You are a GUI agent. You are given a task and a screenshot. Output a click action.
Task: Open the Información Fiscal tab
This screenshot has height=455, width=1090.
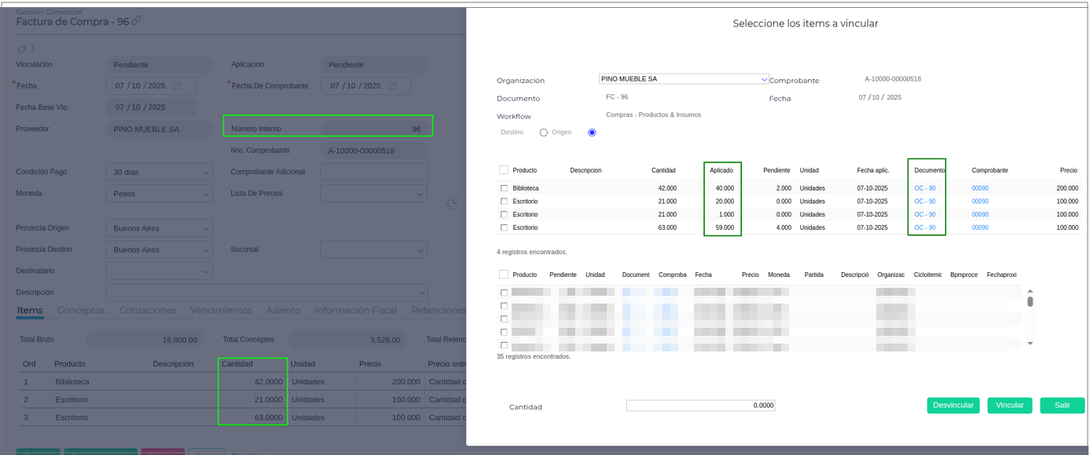pyautogui.click(x=355, y=311)
